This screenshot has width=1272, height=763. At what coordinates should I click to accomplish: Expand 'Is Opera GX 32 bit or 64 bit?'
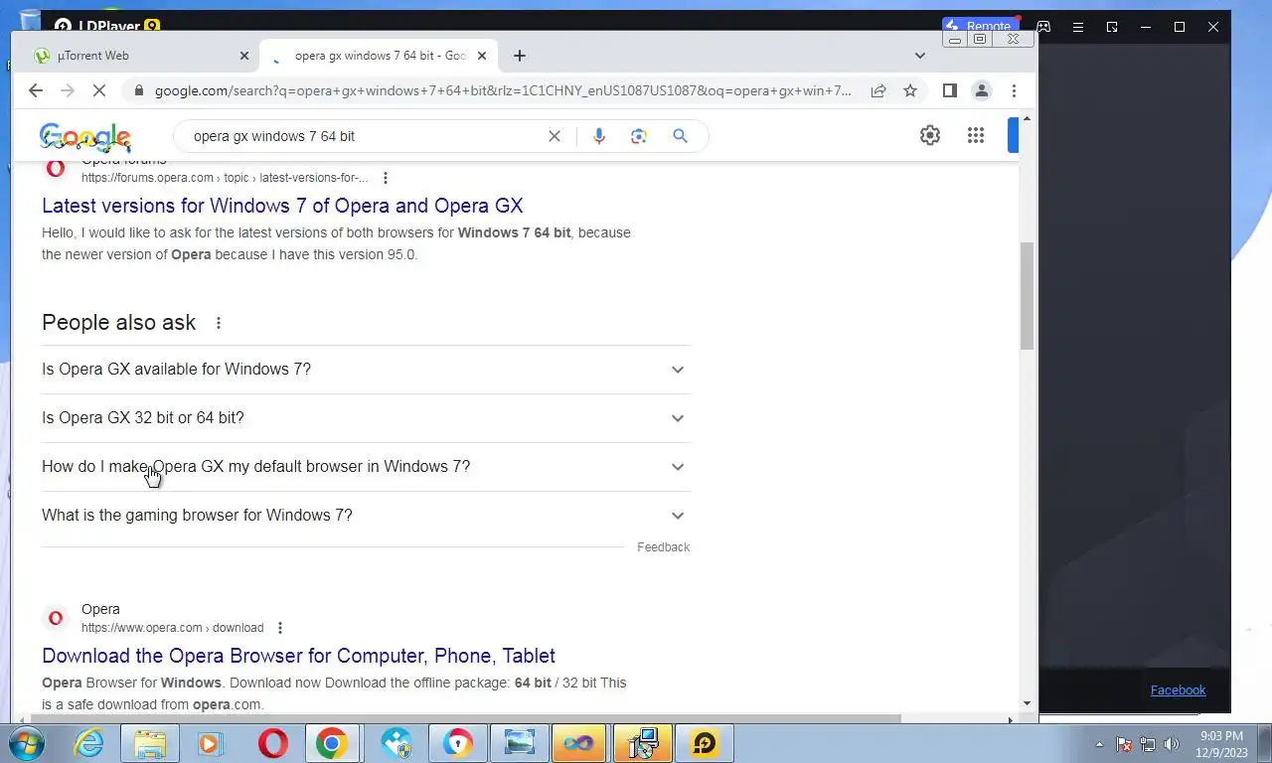[365, 418]
